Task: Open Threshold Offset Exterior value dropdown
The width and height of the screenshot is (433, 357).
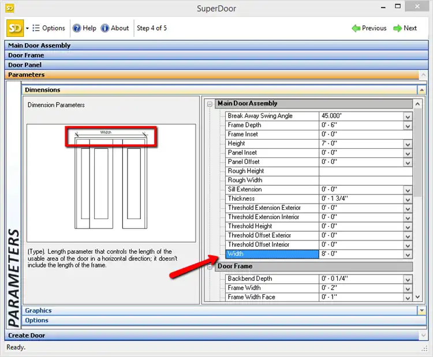Action: coord(408,236)
